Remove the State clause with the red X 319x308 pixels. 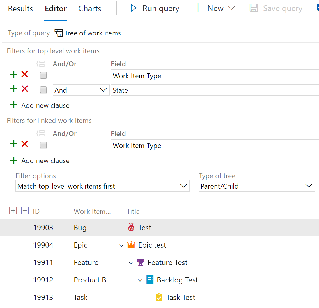[x=25, y=89]
